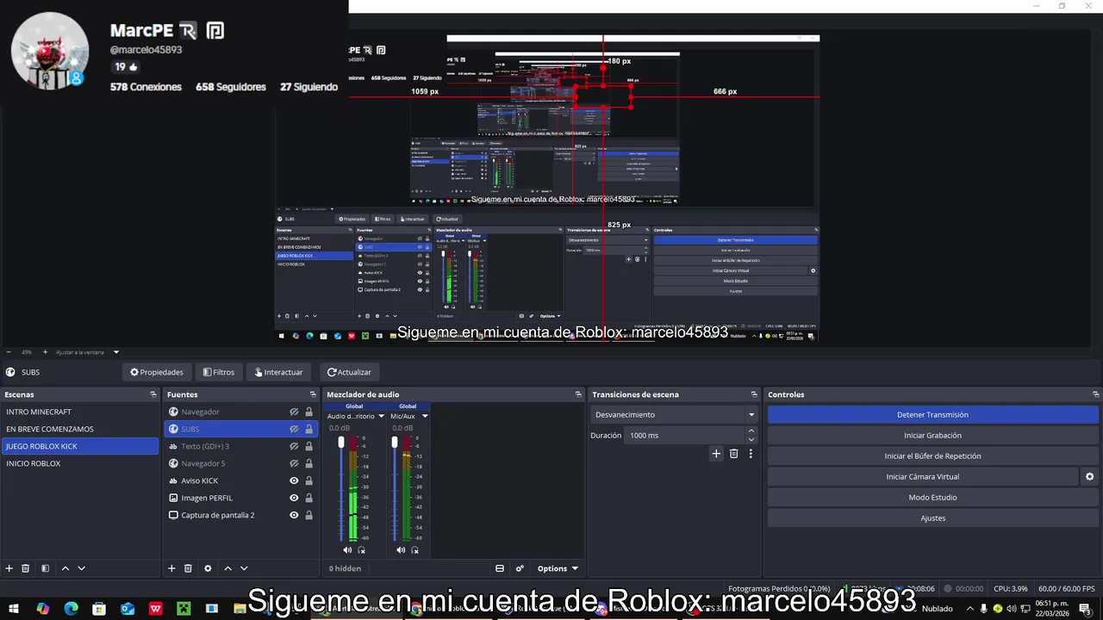Open scene filters icon in Escenas toolbar
Image resolution: width=1103 pixels, height=620 pixels.
[x=45, y=568]
